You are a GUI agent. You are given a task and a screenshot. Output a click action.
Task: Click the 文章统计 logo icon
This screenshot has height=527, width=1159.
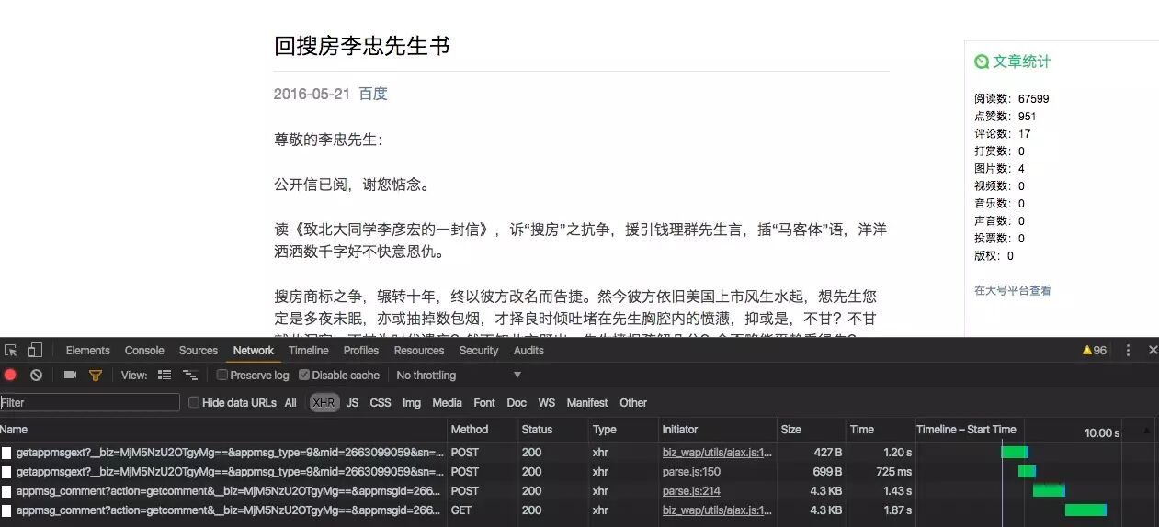point(982,62)
